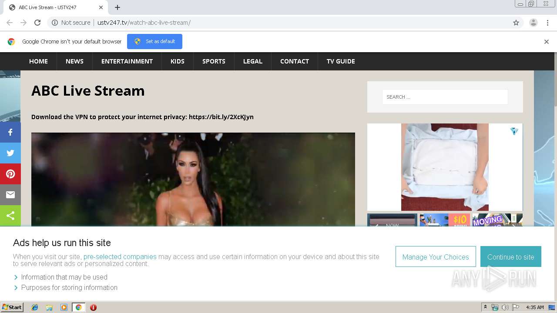The image size is (557, 313).
Task: Open LEGAL navigation item
Action: [x=253, y=61]
